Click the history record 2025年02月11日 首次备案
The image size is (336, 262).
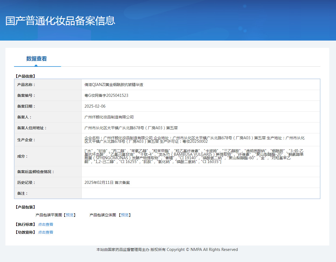tap(107, 183)
